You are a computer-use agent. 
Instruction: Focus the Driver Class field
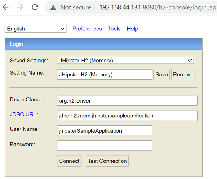click(127, 101)
